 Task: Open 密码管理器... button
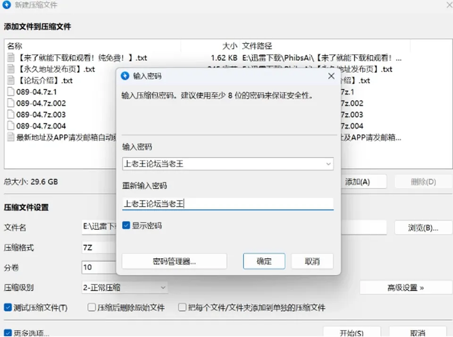[174, 261]
